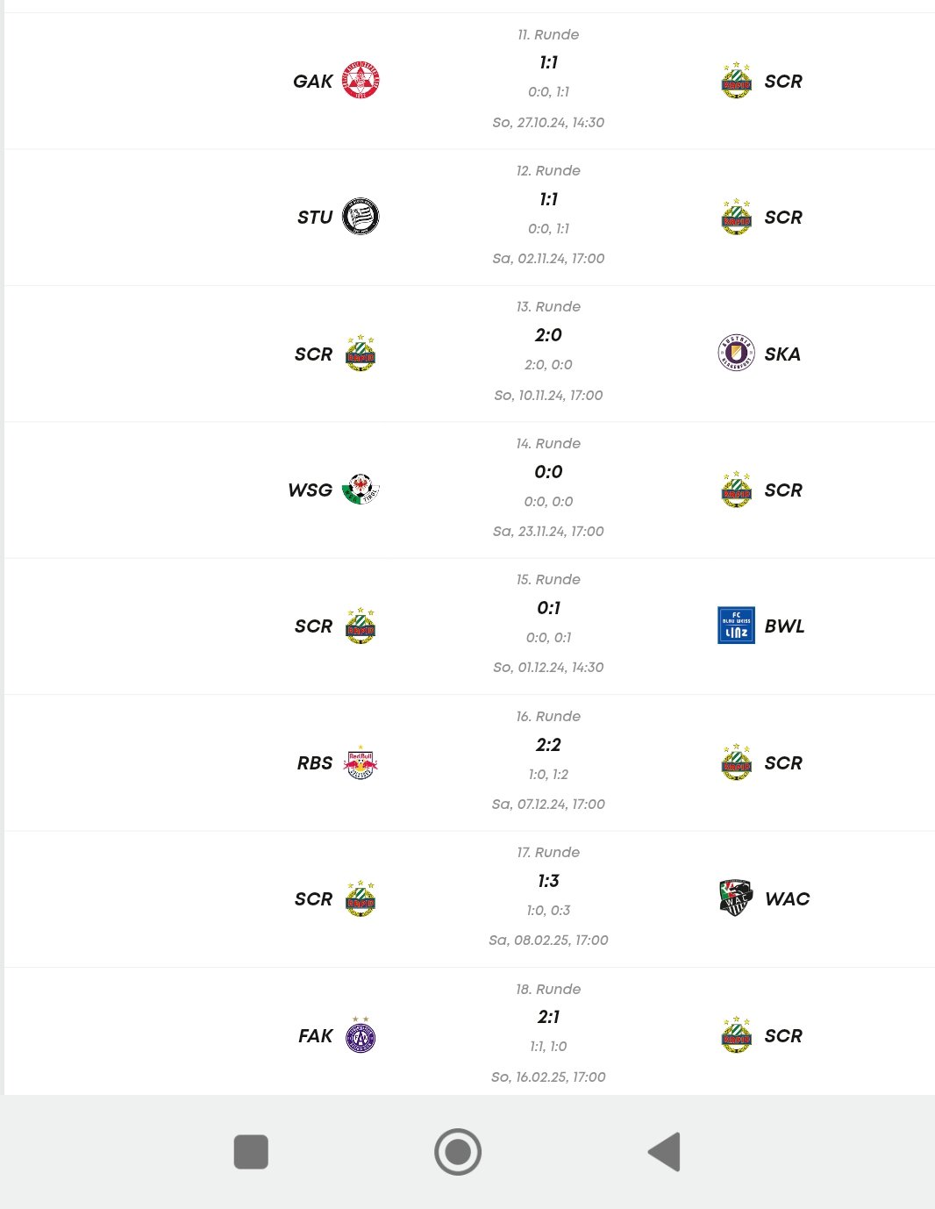
Task: Tap the Austria Wien (FAK) crest
Action: [360, 1035]
